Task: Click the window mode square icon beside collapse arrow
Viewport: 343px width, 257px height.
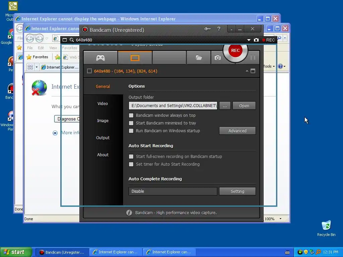Action: (x=253, y=71)
